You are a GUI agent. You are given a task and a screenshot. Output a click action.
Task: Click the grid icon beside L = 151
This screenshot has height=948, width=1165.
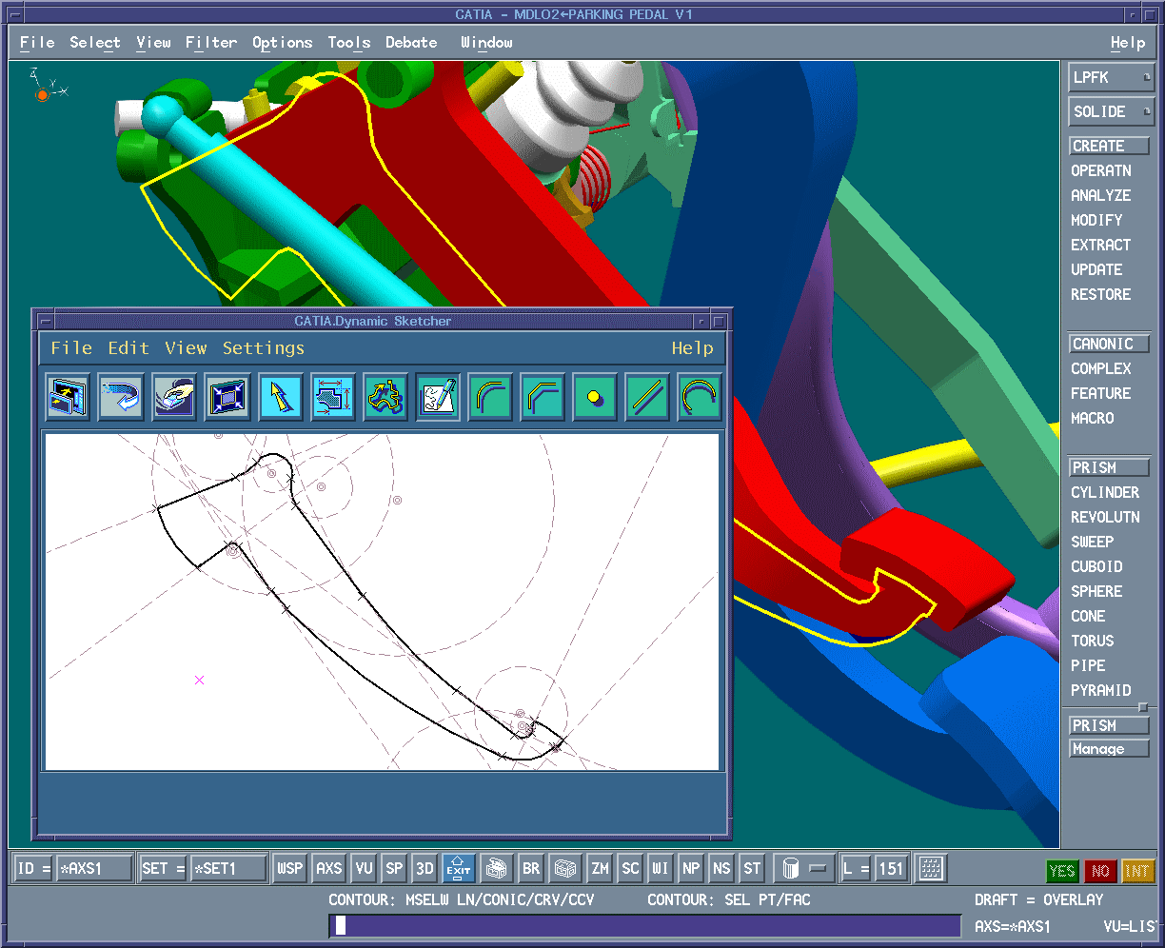(x=930, y=868)
